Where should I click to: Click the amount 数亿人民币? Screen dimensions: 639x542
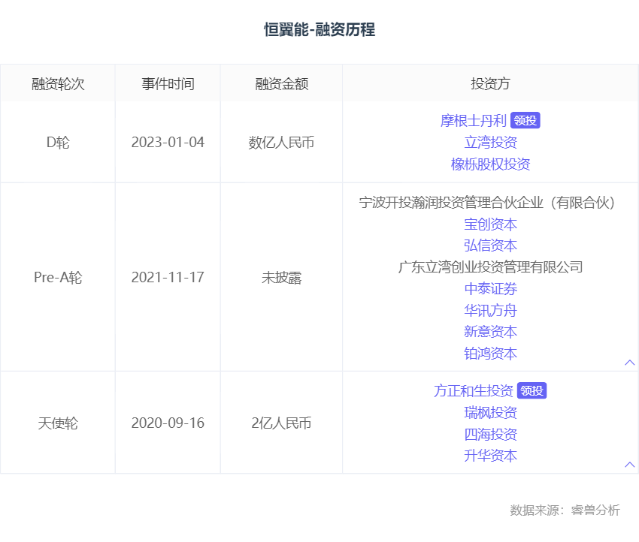[282, 143]
